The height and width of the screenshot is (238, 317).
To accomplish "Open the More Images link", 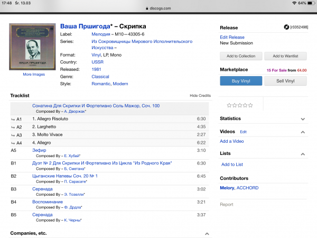I will (34, 74).
